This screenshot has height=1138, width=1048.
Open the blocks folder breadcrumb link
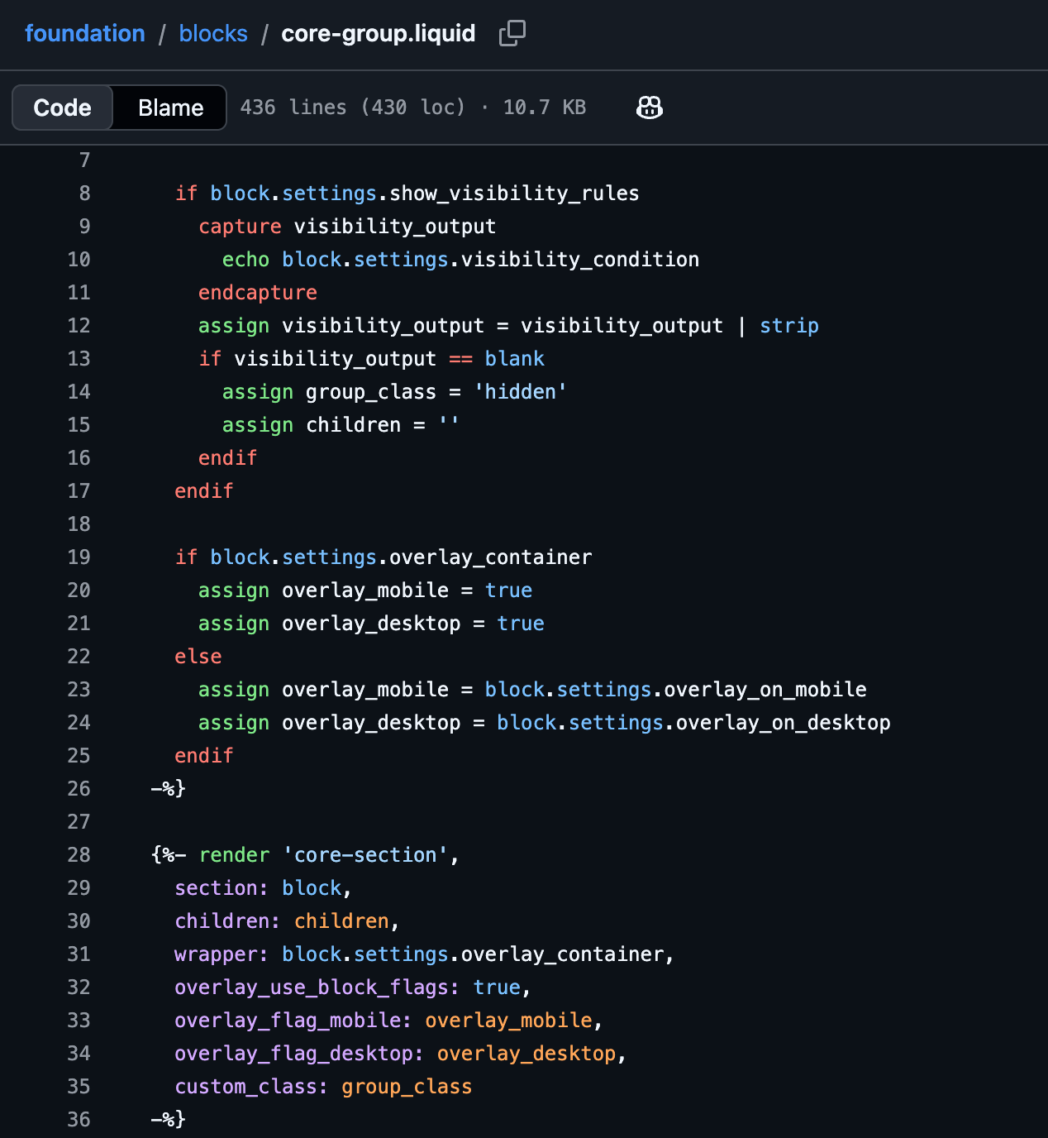pyautogui.click(x=213, y=33)
